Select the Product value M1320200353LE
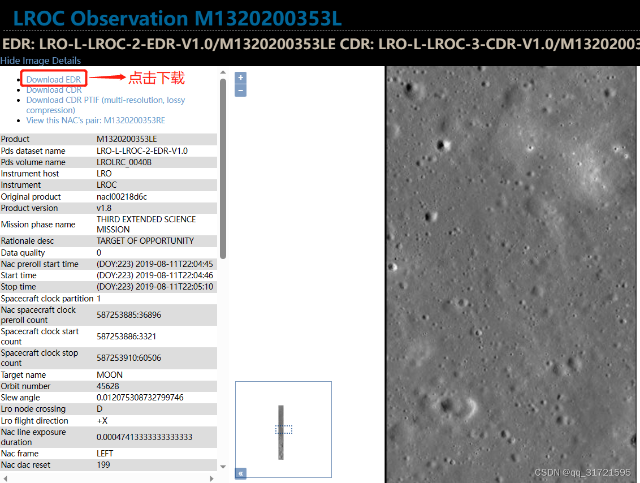 point(127,139)
